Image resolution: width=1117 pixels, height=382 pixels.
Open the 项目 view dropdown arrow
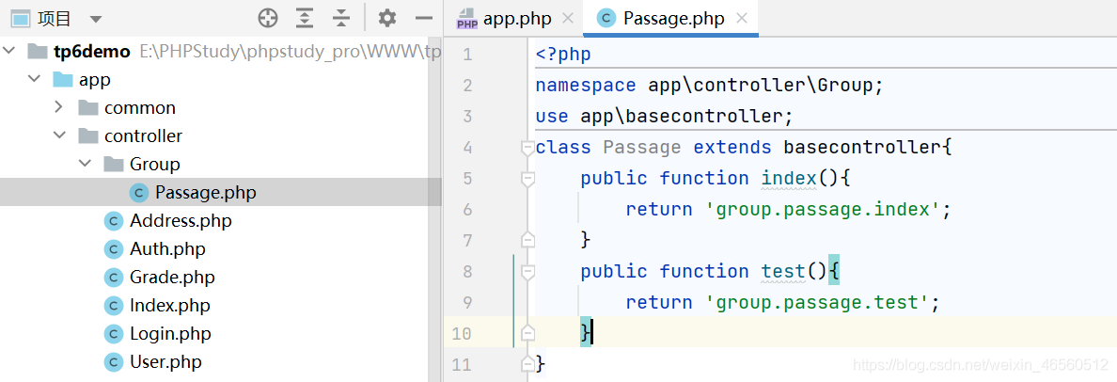point(96,19)
